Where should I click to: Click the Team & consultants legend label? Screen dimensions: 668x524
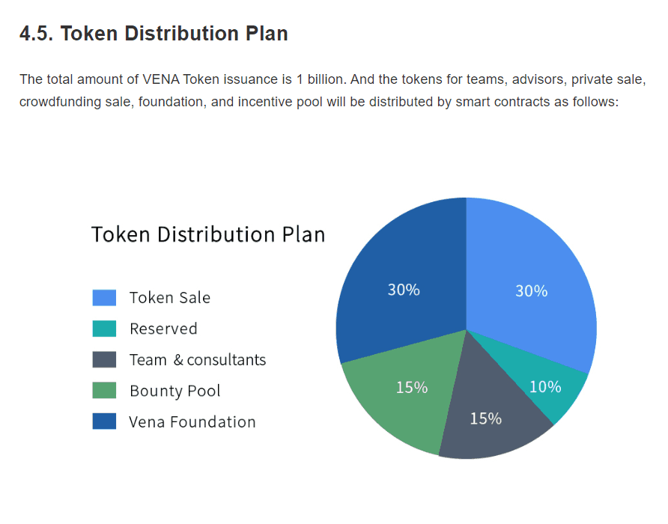click(198, 359)
